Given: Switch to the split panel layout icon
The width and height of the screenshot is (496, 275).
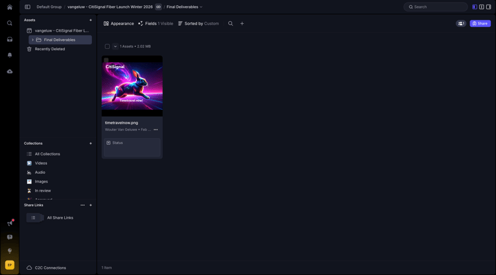Looking at the screenshot, I should [x=481, y=7].
